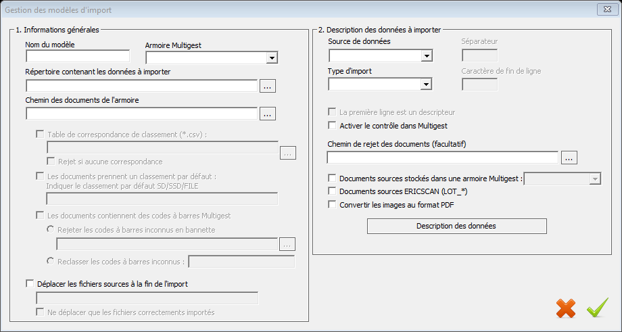Open the Type d'import dropdown list

pos(427,85)
